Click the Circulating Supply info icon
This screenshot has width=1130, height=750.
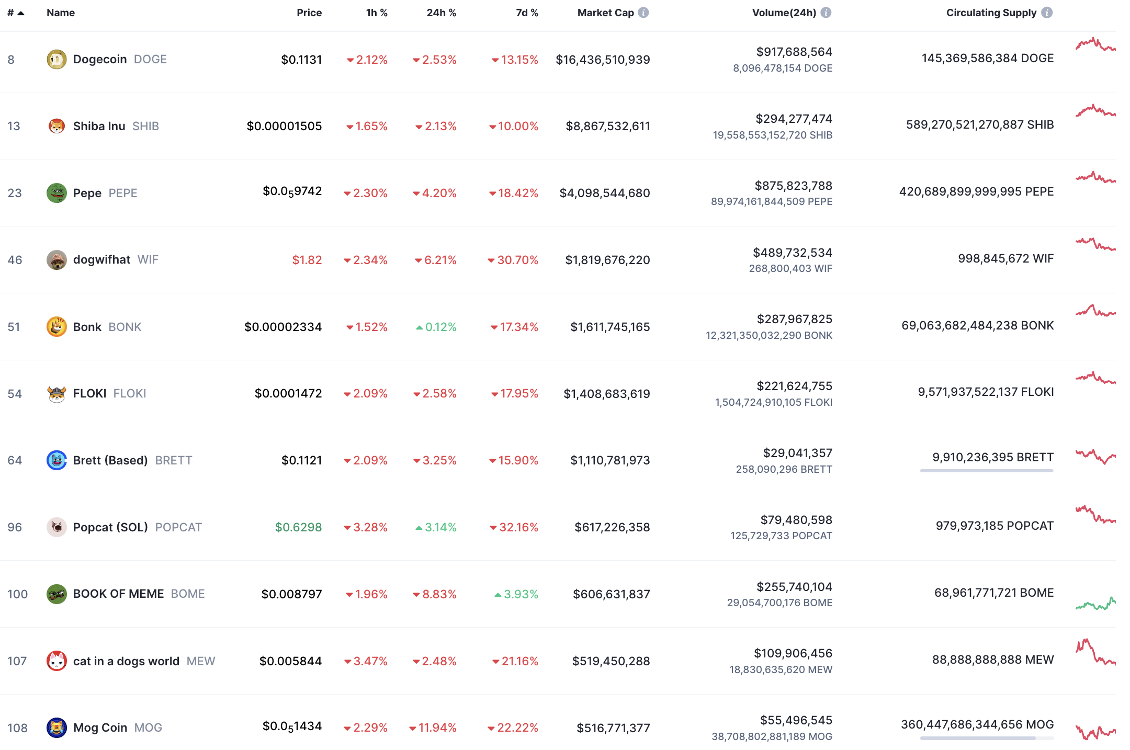(x=1047, y=13)
